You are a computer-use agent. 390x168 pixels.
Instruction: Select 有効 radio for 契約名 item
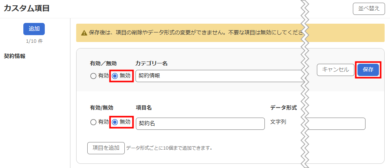coord(93,122)
